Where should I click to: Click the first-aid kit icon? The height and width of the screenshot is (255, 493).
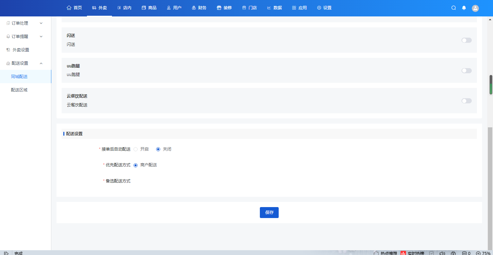pos(453,253)
